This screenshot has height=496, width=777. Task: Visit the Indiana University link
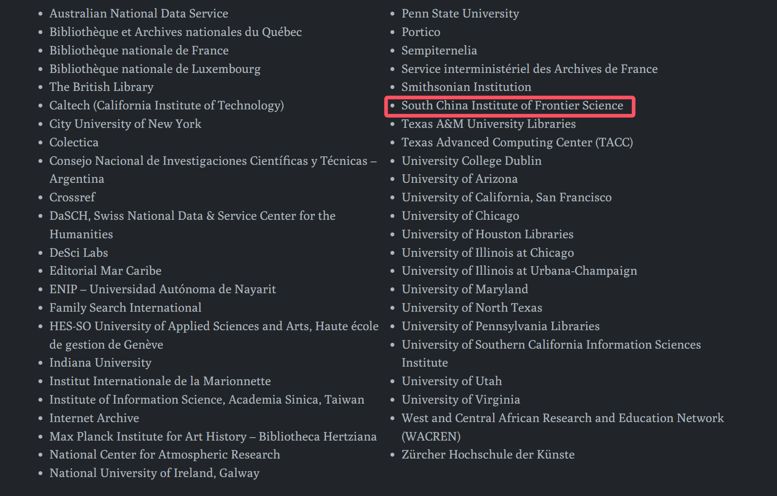tap(100, 363)
